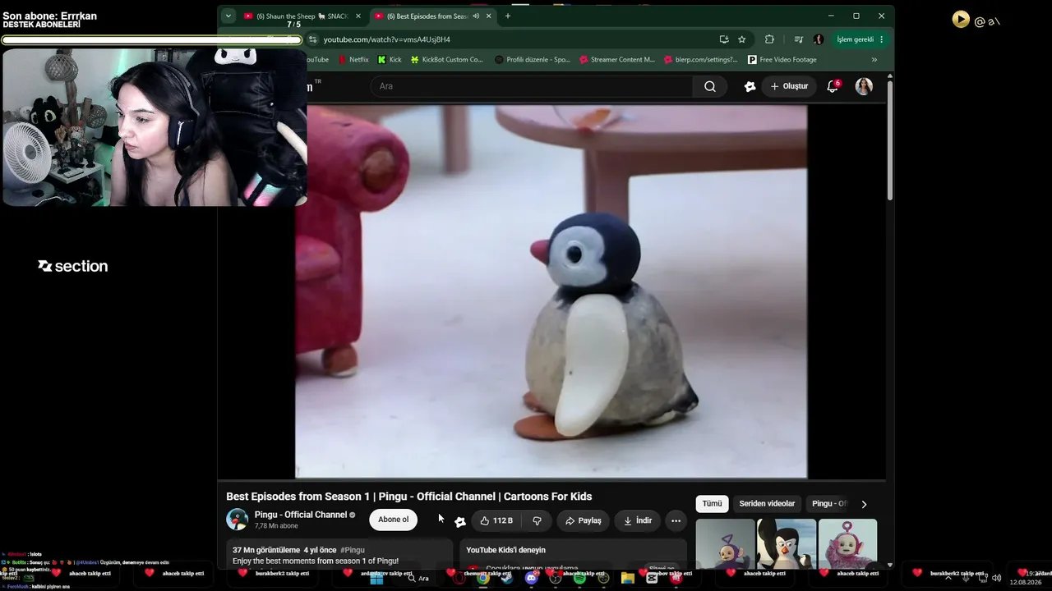Screen dimensions: 1052x591
Task: Show hidden system tray icons
Action: (948, 578)
